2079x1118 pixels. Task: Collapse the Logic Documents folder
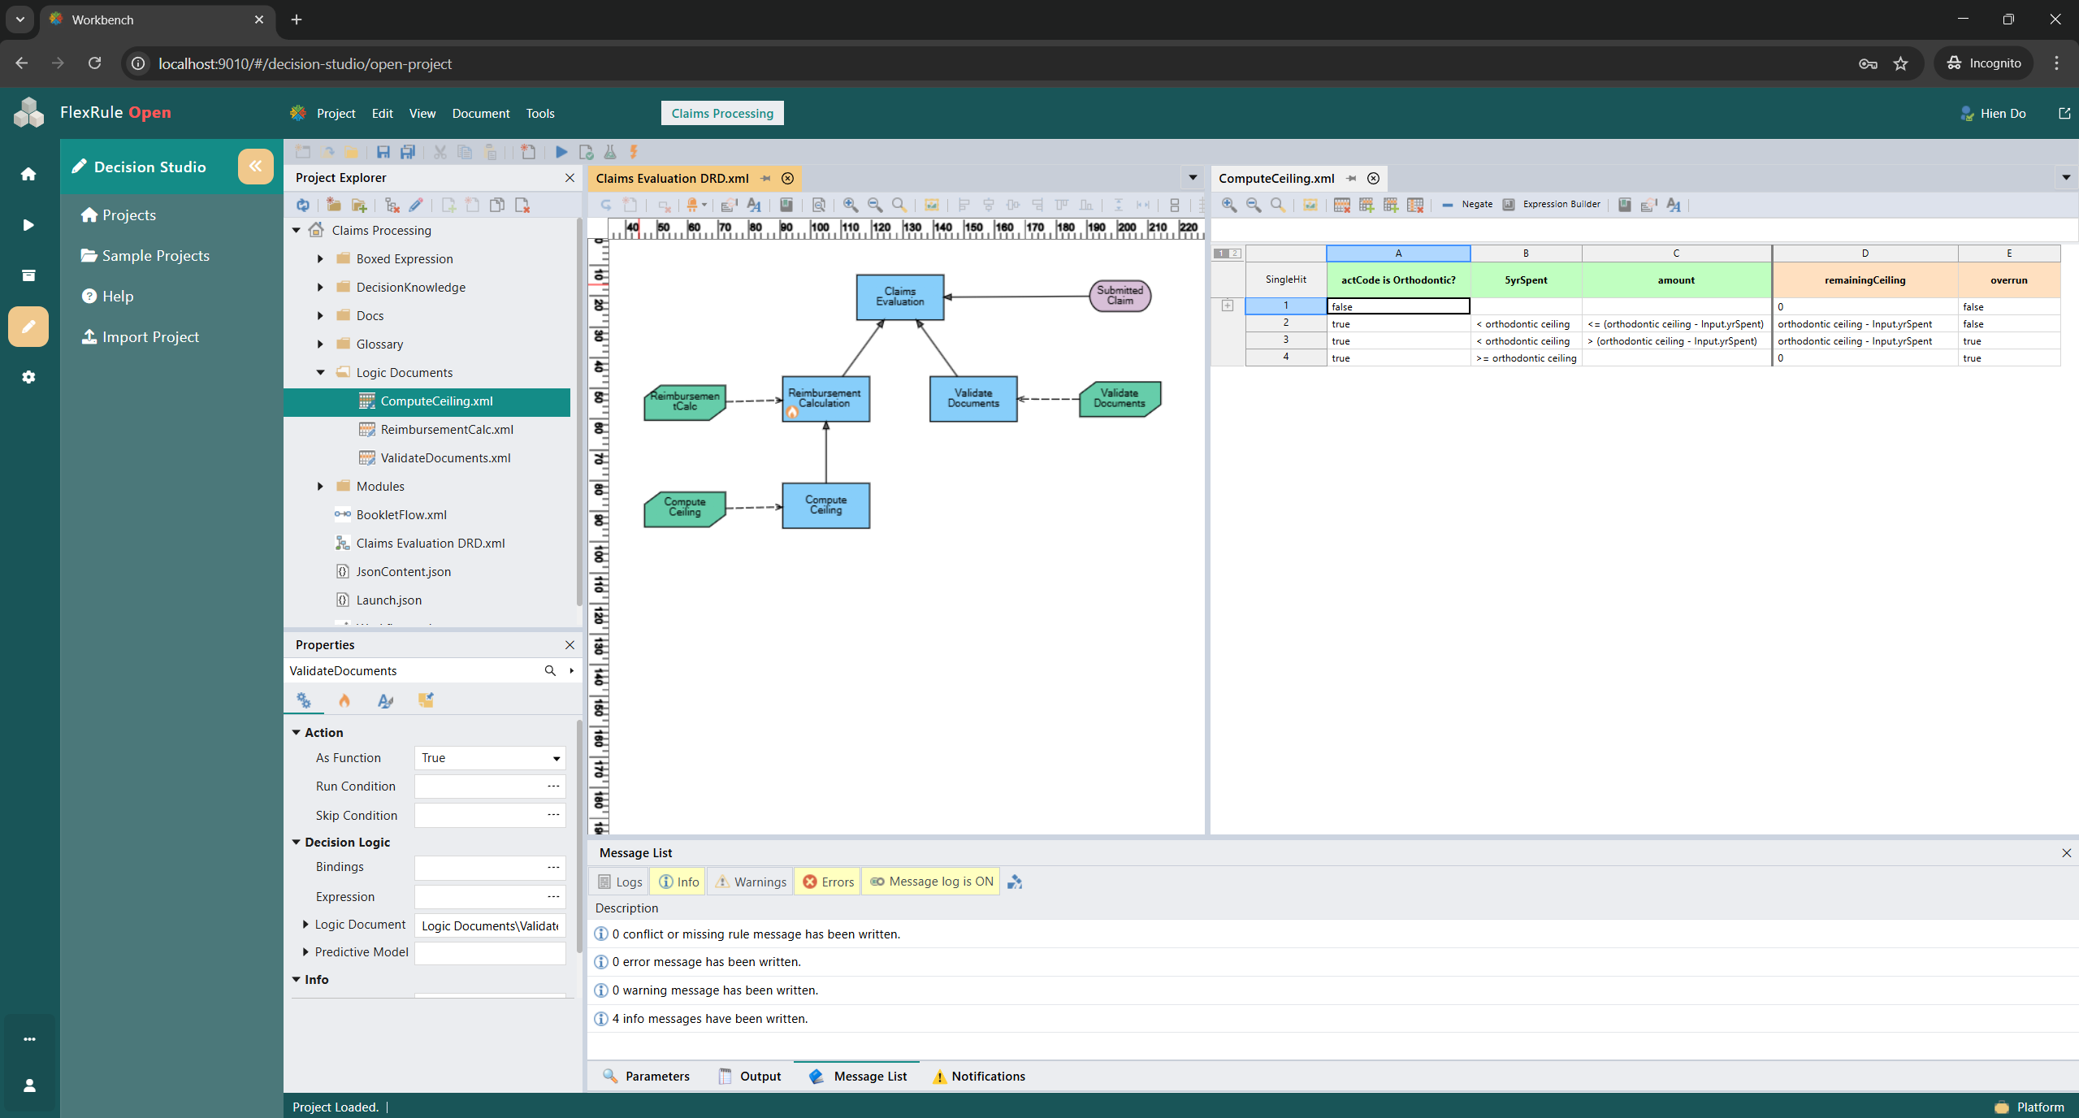[x=320, y=373]
